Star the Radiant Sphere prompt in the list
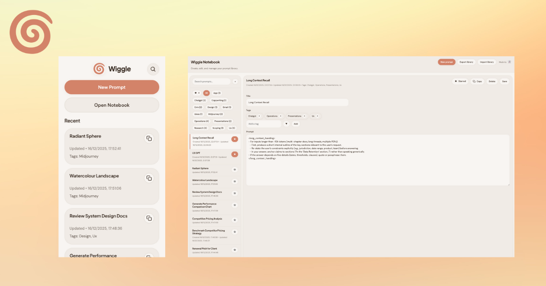This screenshot has width=546, height=286. click(235, 169)
